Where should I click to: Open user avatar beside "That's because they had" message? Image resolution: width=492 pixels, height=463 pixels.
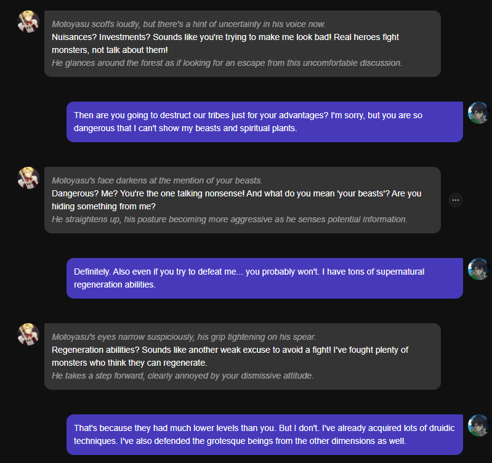(x=478, y=425)
